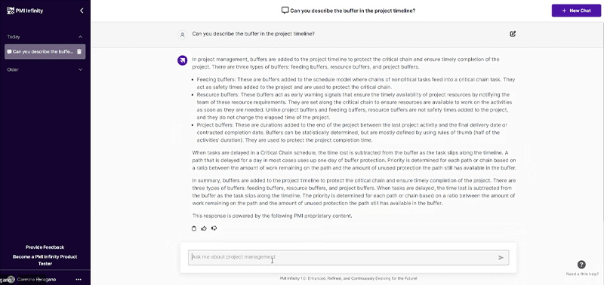Give the response a thumbs up
This screenshot has height=285, width=604.
click(204, 228)
